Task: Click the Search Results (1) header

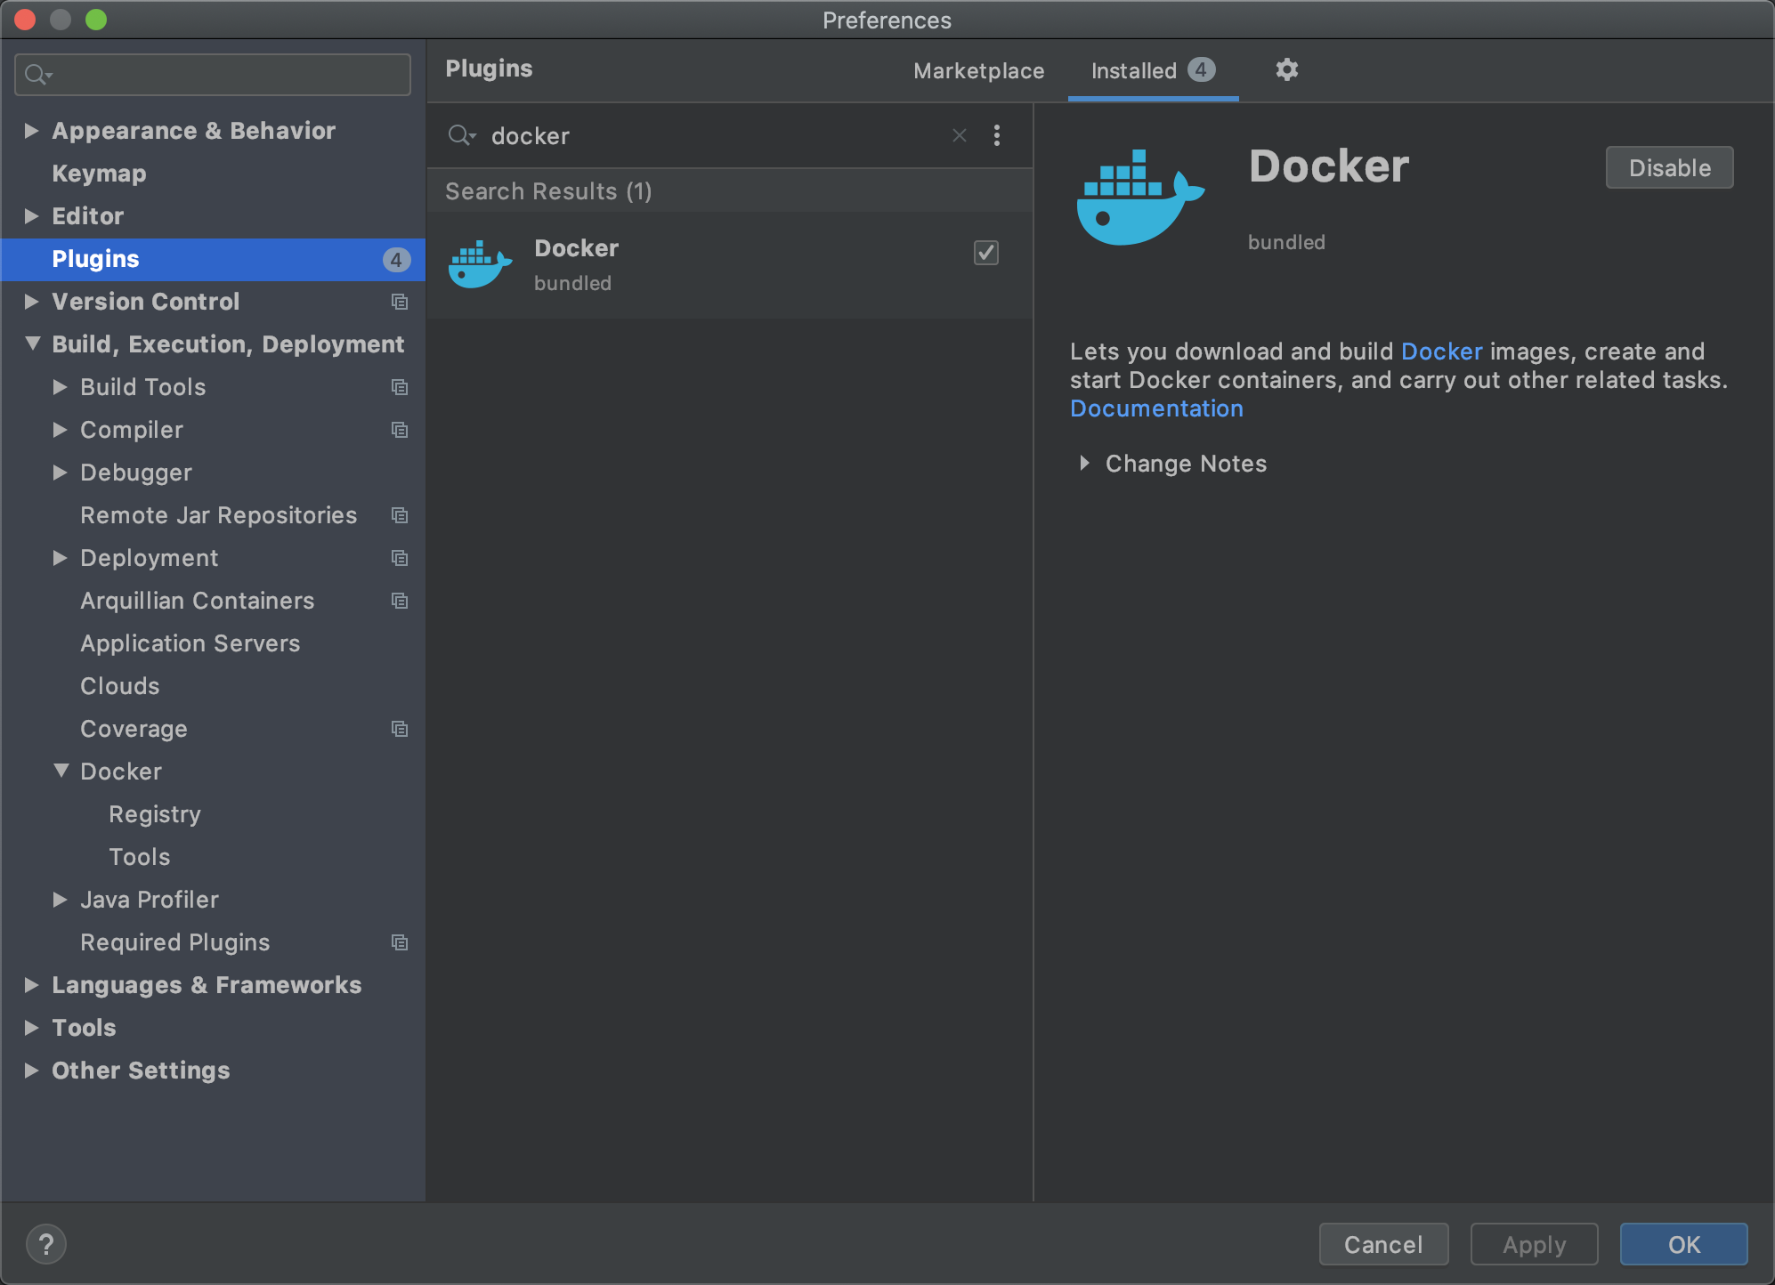Action: pos(548,191)
